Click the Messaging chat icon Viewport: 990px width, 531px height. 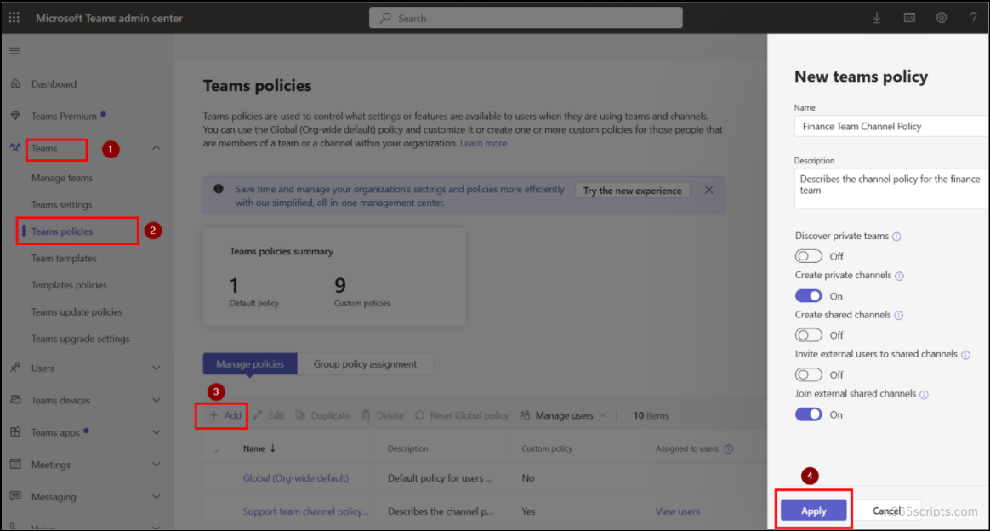click(16, 496)
